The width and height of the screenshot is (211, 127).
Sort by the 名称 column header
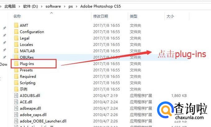[17, 16]
